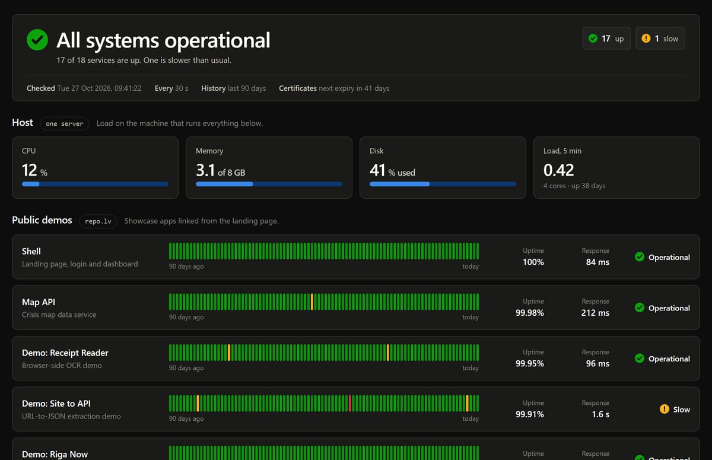The image size is (712, 460).
Task: Click the orange Slow icon for Demo: Site to API
Action: coord(665,409)
